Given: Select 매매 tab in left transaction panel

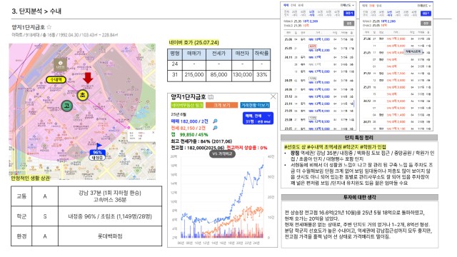Looking at the screenshot, I should [286, 5].
